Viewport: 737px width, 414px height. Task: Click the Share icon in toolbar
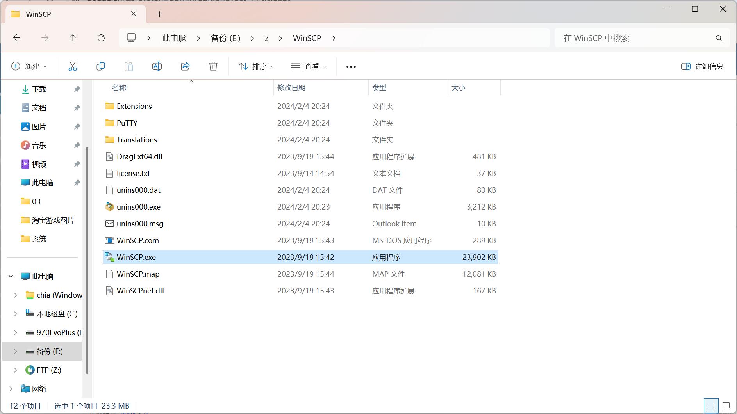click(x=185, y=66)
